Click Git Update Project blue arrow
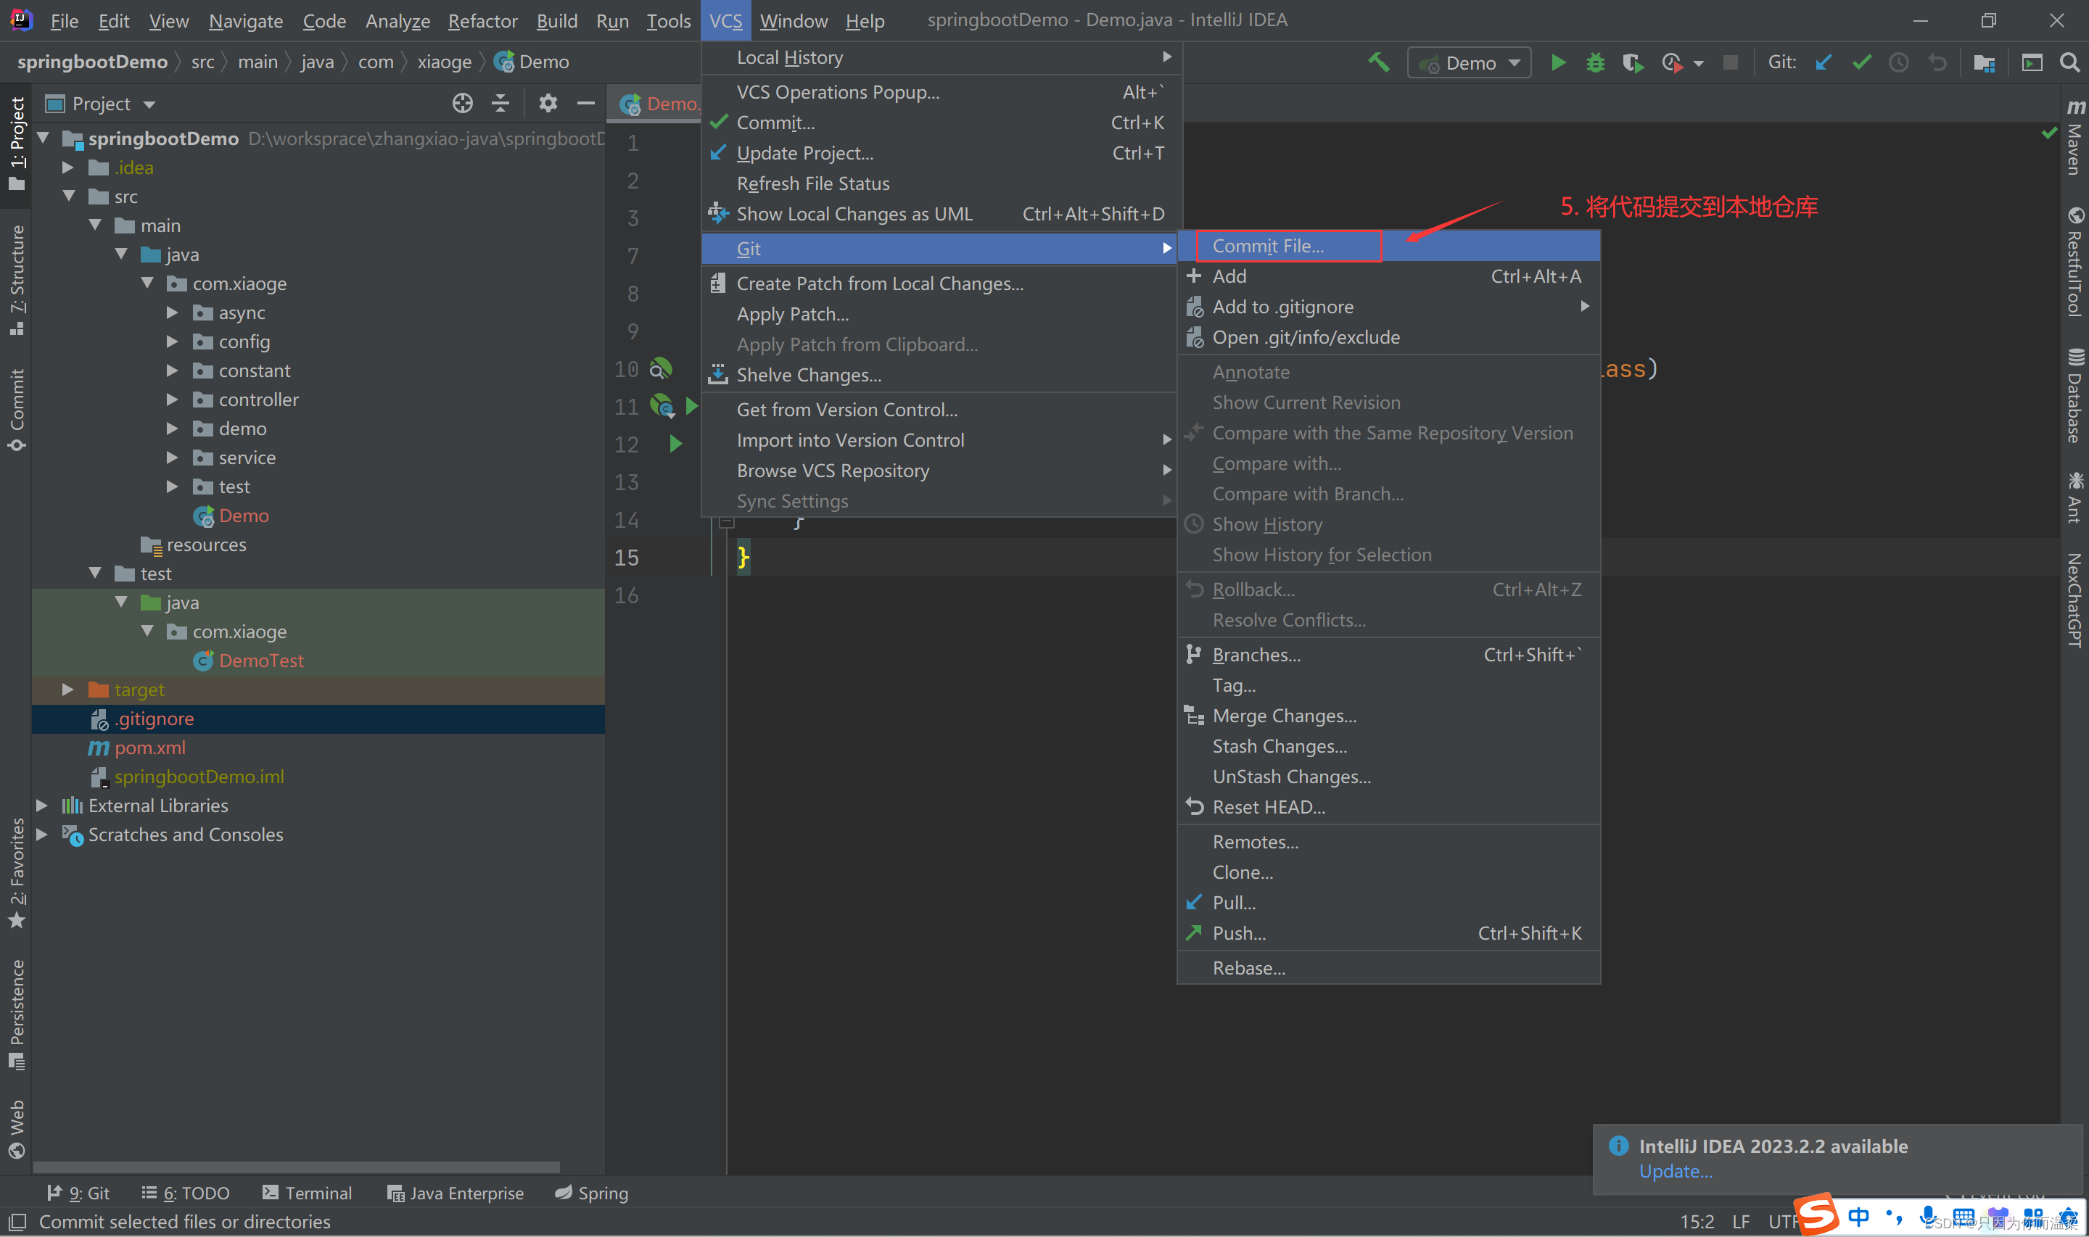This screenshot has width=2089, height=1237. [1823, 63]
